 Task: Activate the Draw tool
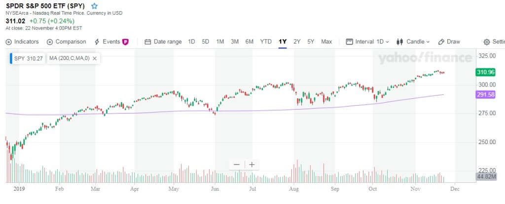(x=449, y=42)
